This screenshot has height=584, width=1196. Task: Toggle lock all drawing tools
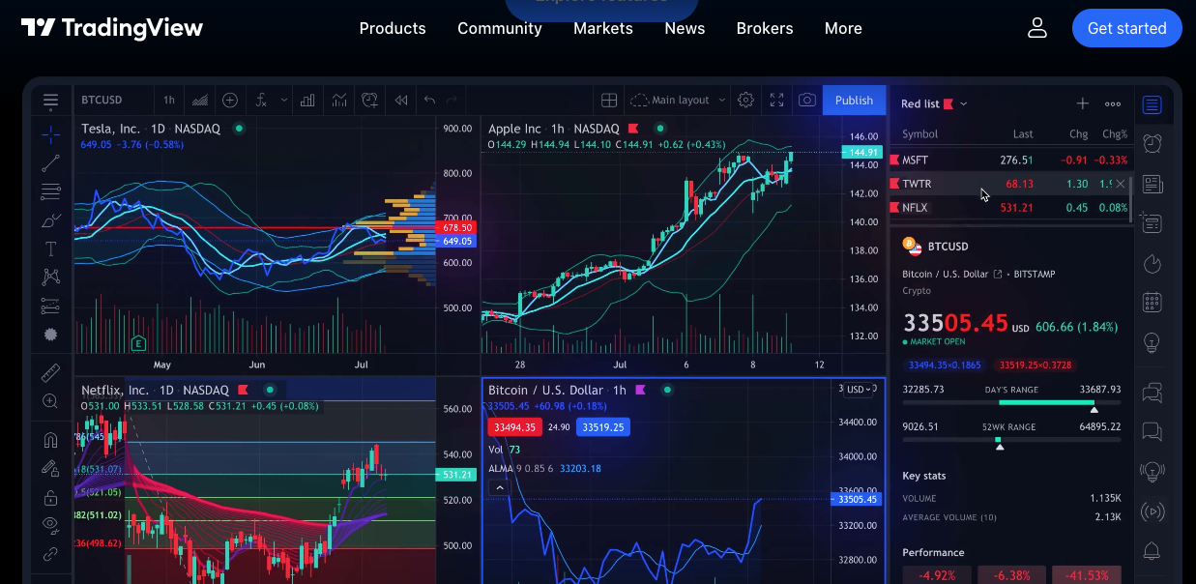click(50, 497)
